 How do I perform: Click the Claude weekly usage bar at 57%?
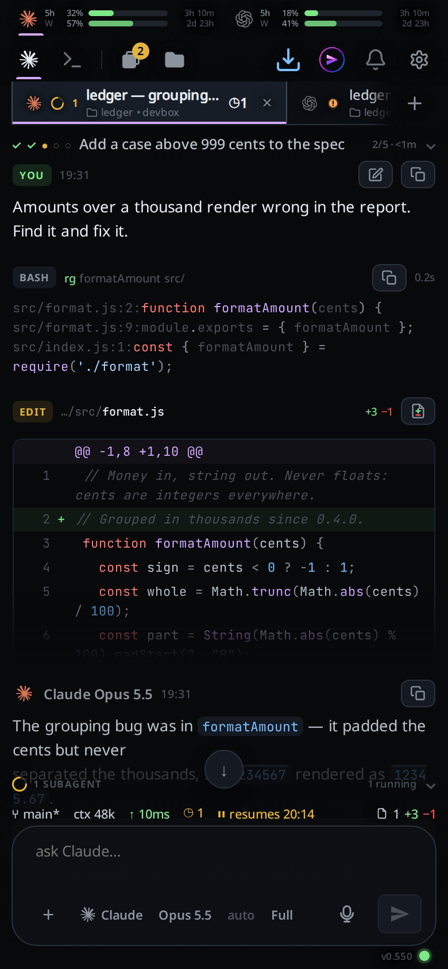pyautogui.click(x=128, y=24)
